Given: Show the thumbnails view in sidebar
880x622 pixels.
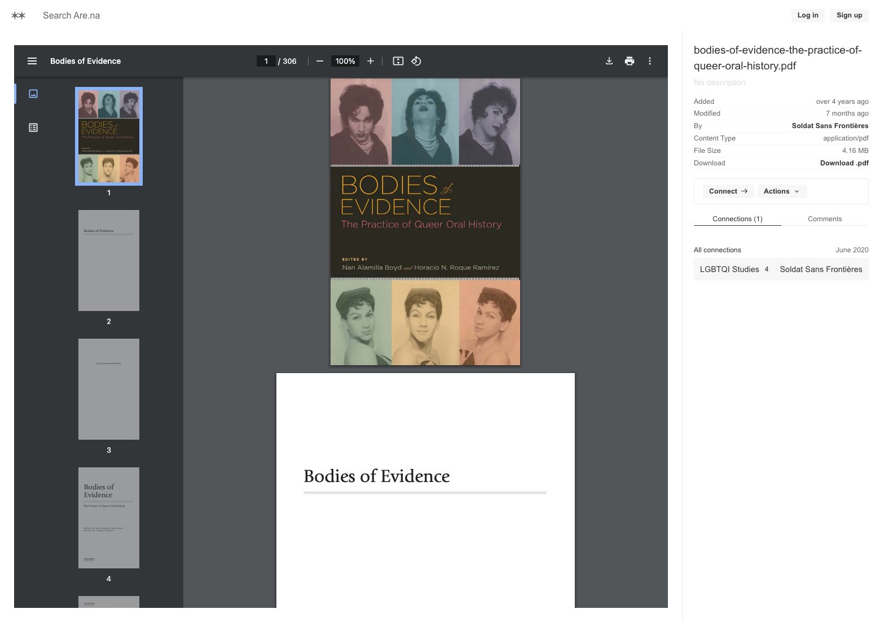Looking at the screenshot, I should (x=33, y=94).
